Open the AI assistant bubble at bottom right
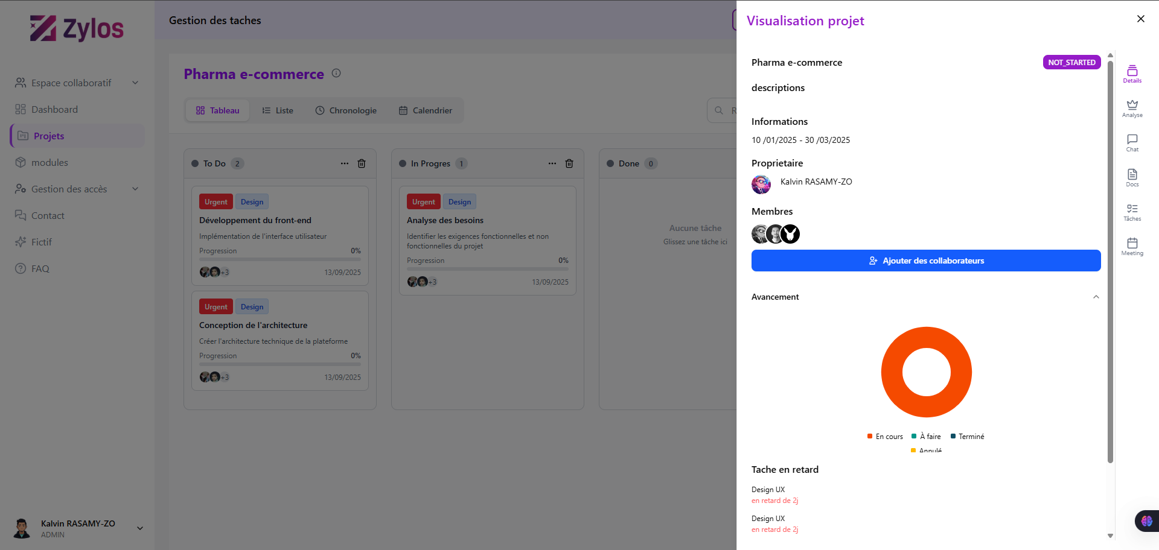 point(1146,521)
